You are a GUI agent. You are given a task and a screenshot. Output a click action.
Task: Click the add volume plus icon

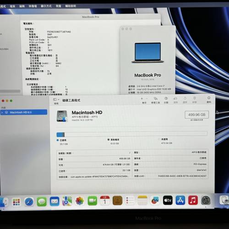pos(142,98)
